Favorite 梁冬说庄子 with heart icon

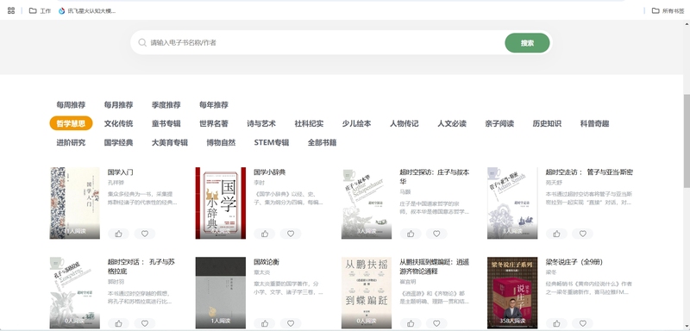click(x=583, y=323)
